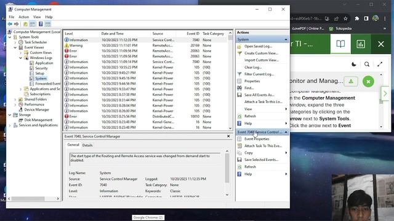Click Open Saved Log folder icon
Image resolution: width=394 pixels, height=221 pixels.
[239, 47]
